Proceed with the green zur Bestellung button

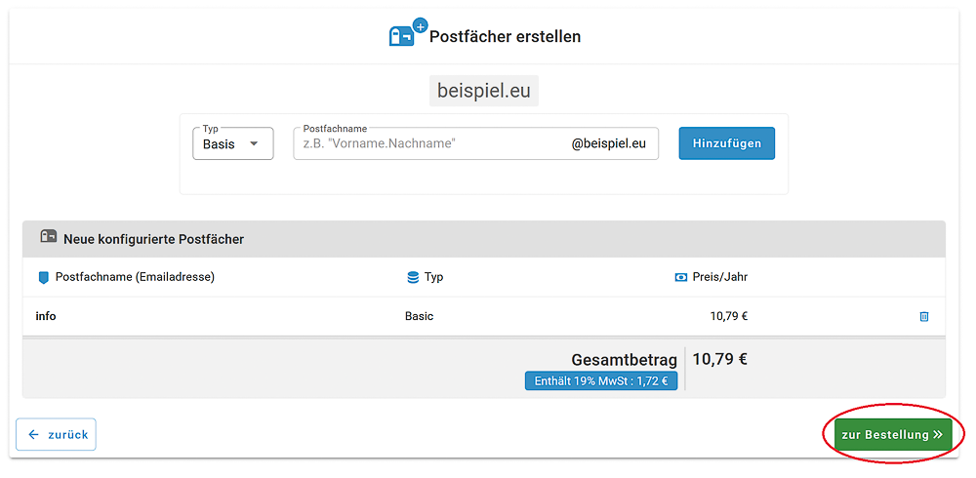[x=892, y=434]
